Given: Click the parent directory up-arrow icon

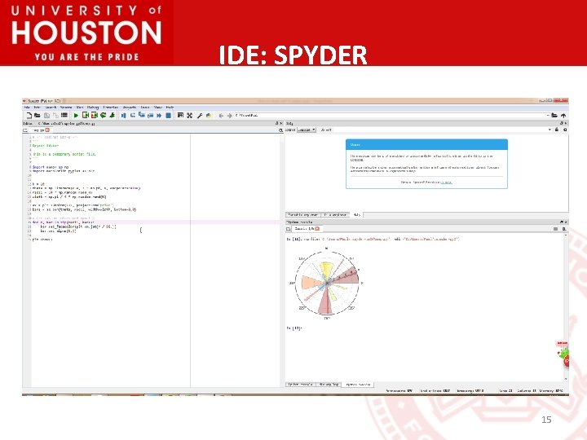Looking at the screenshot, I should [x=563, y=116].
